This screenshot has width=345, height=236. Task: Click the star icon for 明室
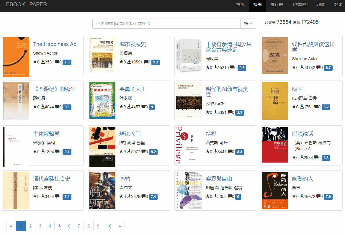[x=294, y=107]
